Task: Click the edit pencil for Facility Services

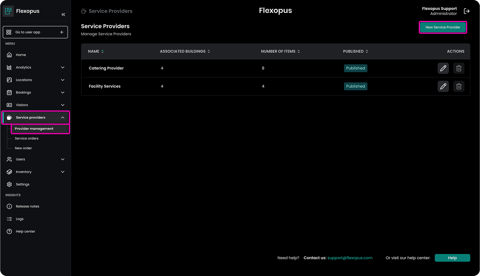Action: tap(443, 86)
